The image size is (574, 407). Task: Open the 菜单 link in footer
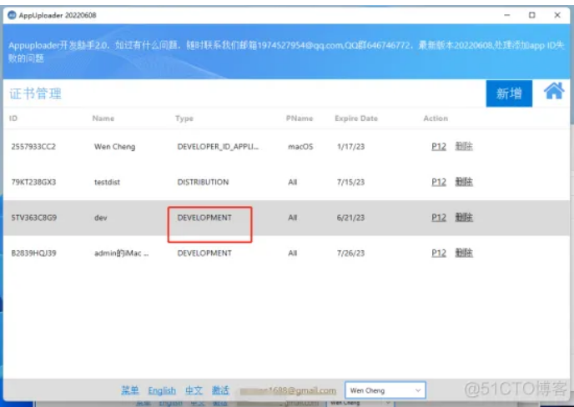tap(130, 390)
